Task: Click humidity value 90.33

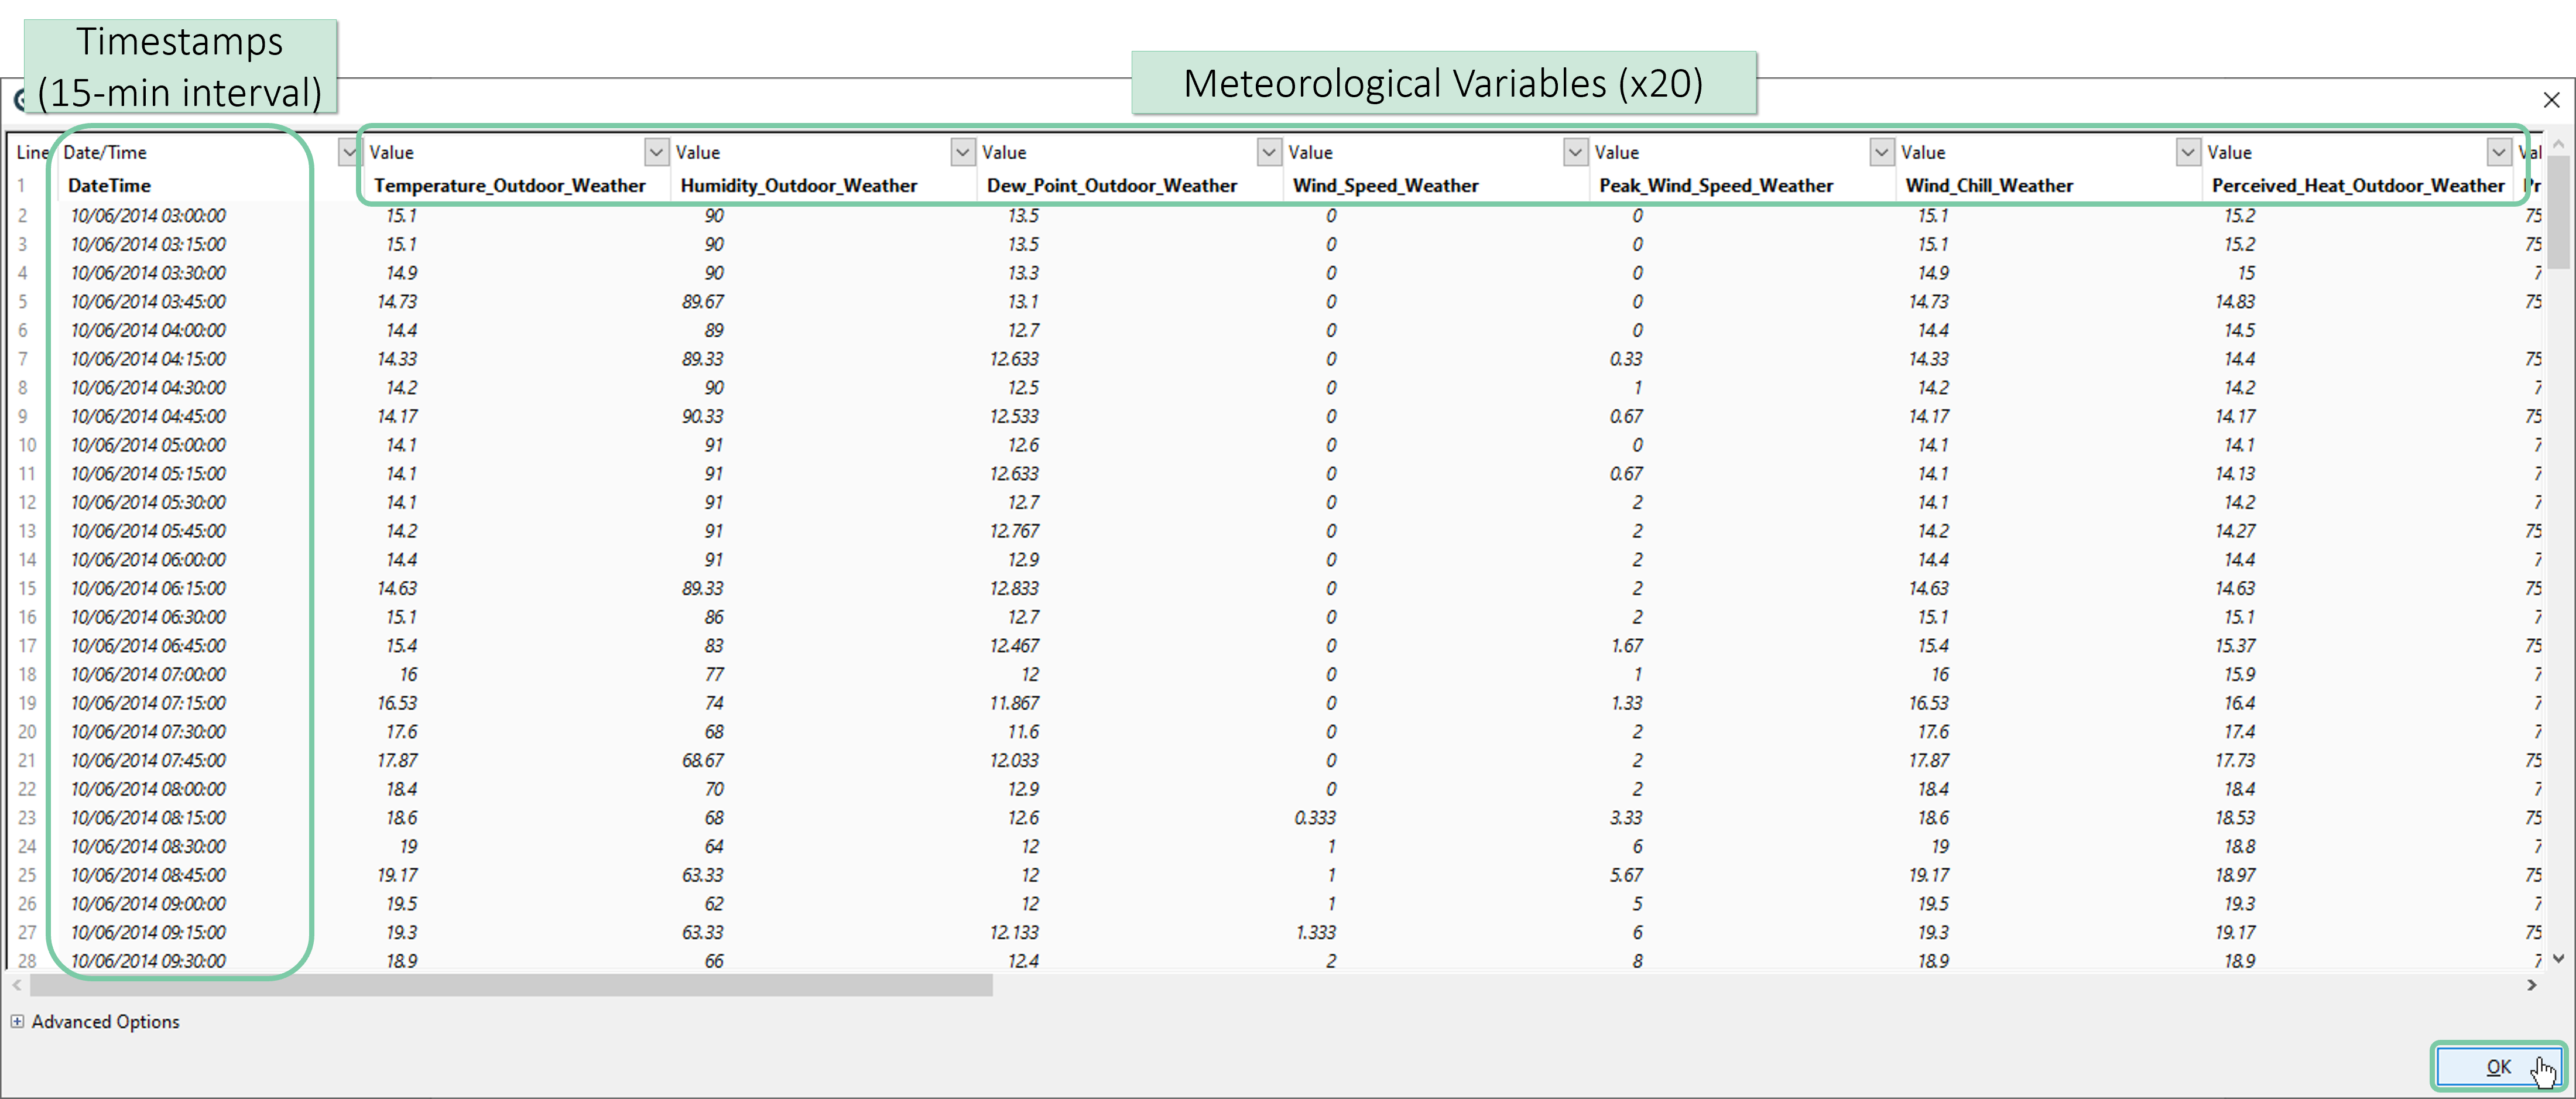Action: [x=703, y=417]
